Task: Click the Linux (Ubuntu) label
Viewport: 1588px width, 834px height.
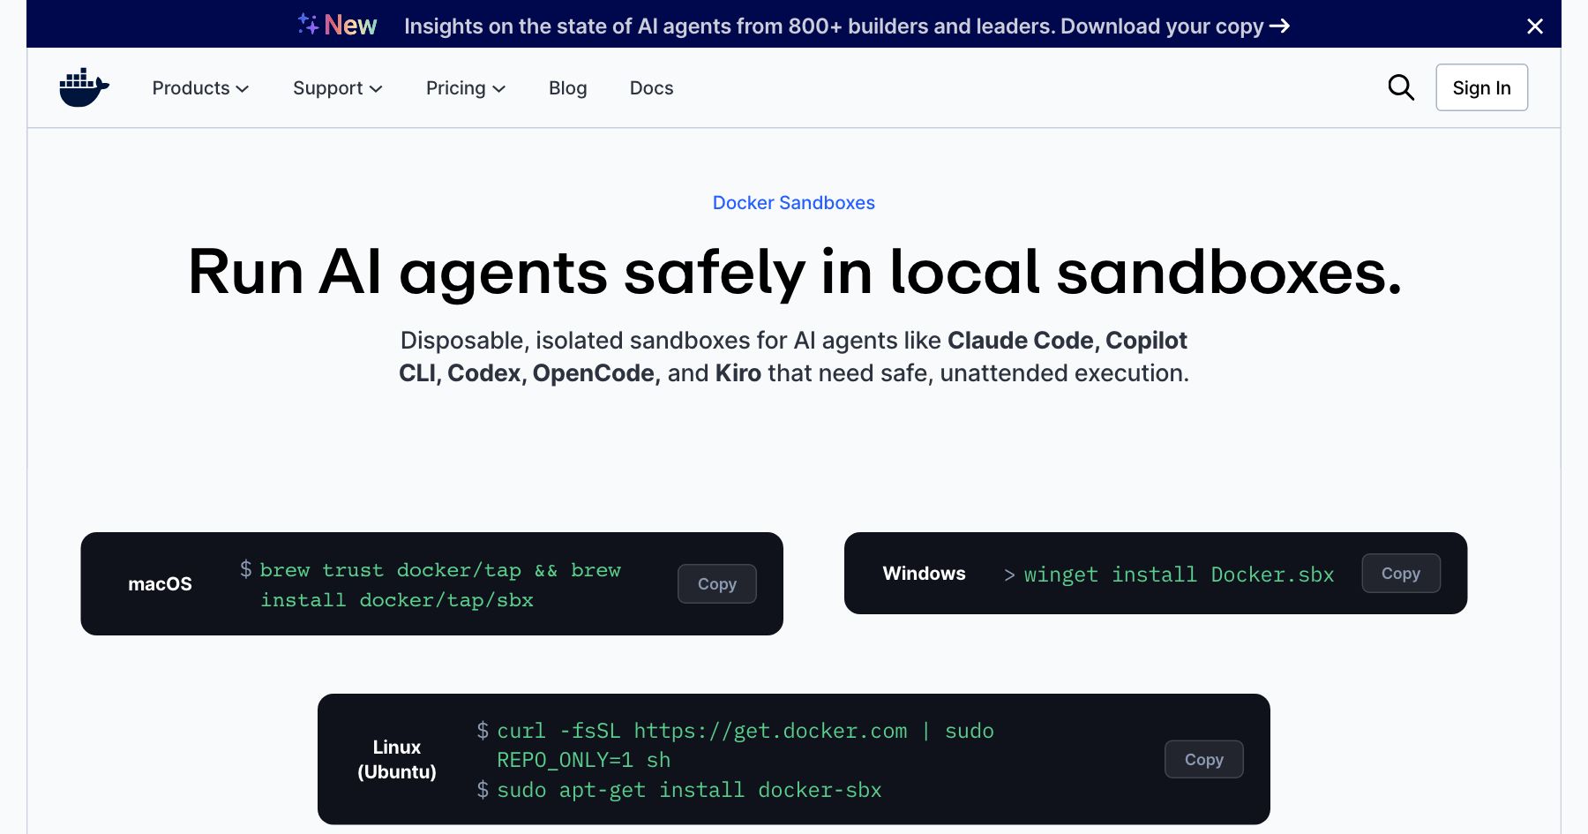Action: pyautogui.click(x=397, y=759)
